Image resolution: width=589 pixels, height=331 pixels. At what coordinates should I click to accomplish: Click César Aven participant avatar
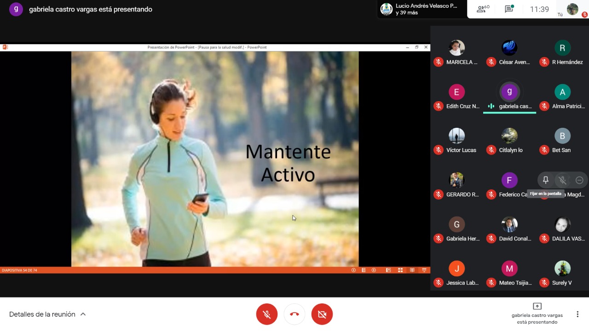click(x=509, y=48)
